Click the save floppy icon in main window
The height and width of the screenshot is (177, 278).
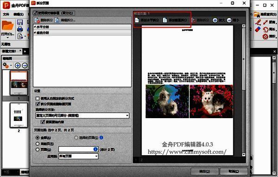click(20, 22)
